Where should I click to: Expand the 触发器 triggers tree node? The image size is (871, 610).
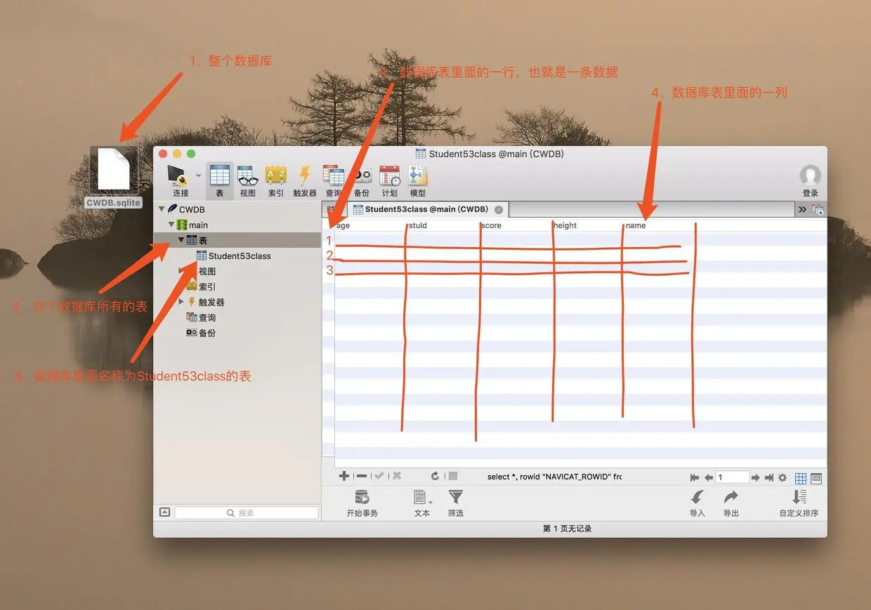[x=181, y=301]
